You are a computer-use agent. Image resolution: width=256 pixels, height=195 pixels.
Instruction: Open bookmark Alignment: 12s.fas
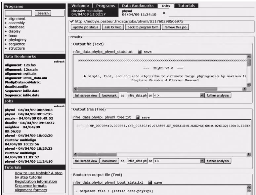pos(20,65)
